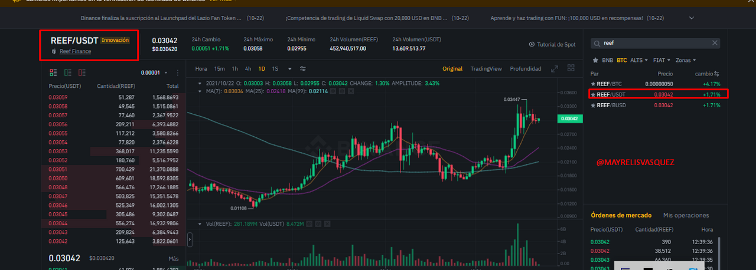Image resolution: width=756 pixels, height=270 pixels.
Task: Select the REEF/BTC pair row
Action: 656,84
